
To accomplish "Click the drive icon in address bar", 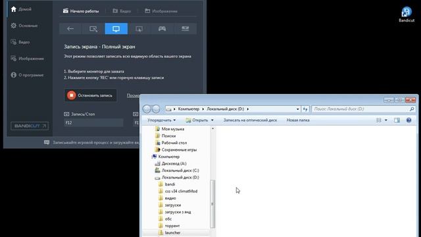I will click(168, 109).
